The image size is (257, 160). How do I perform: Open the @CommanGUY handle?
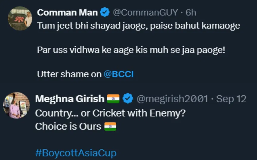tap(145, 12)
